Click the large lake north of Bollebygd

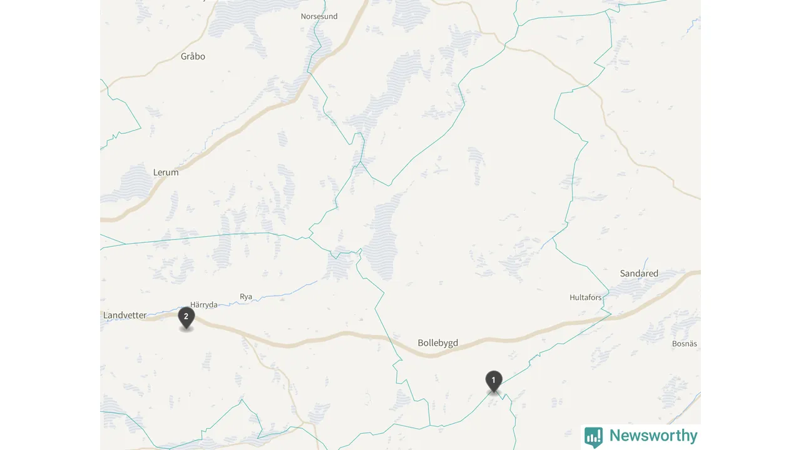[x=383, y=237]
